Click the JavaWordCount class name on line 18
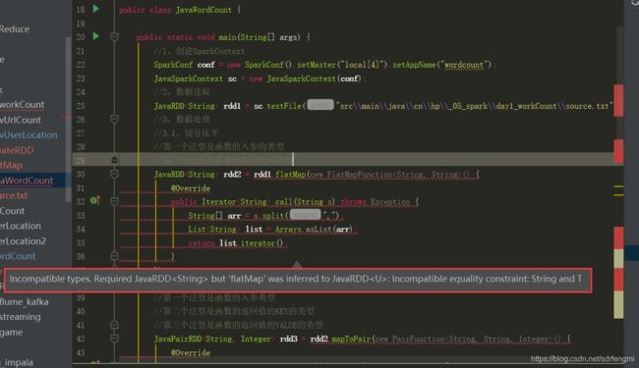 point(203,10)
